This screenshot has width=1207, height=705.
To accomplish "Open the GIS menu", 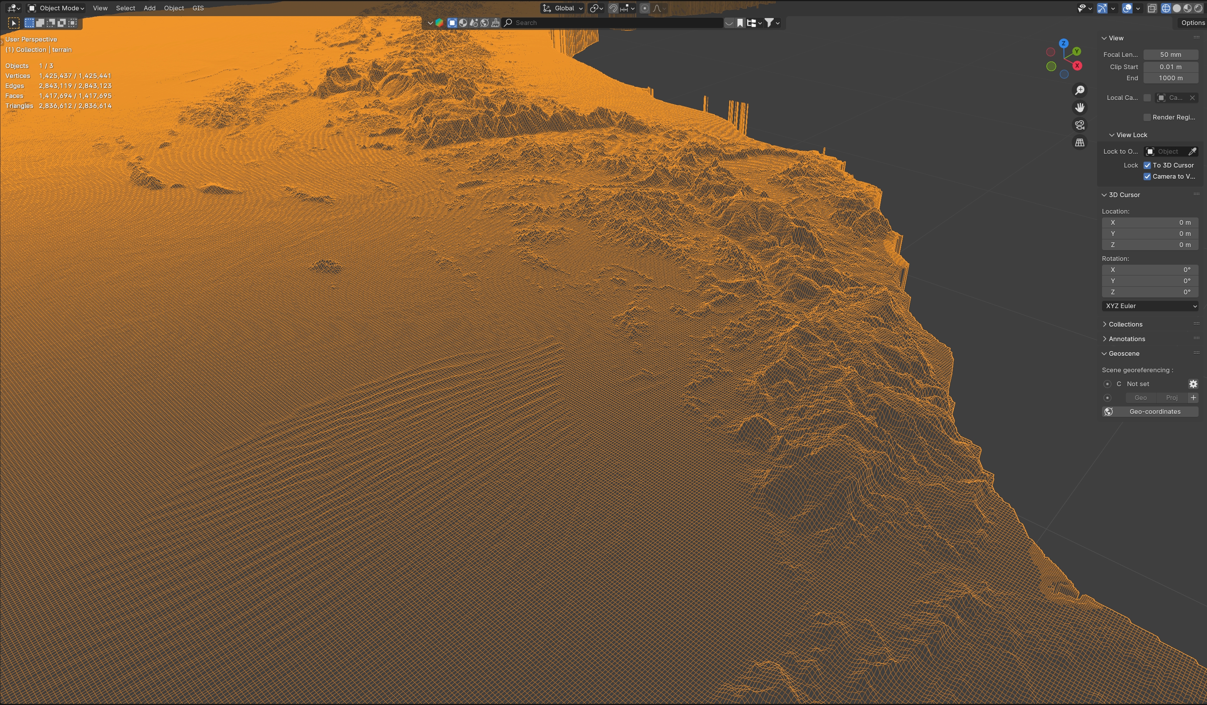I will (198, 8).
